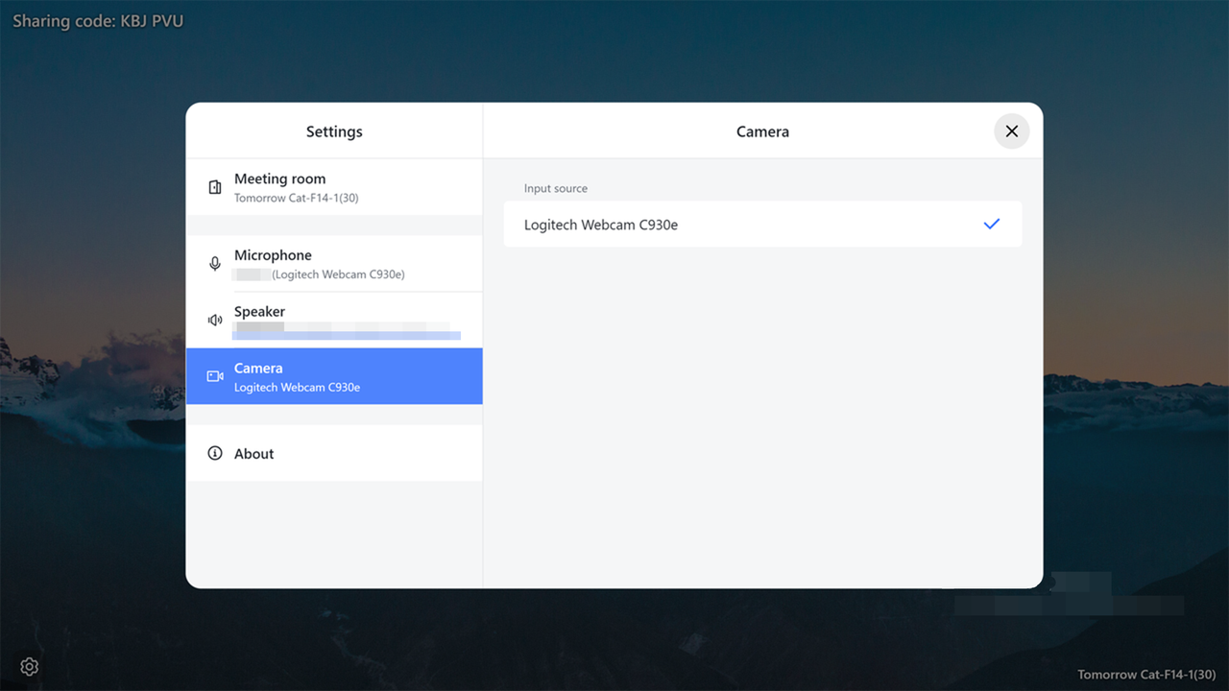Open the About section
Viewport: 1229px width, 691px height.
coord(254,453)
